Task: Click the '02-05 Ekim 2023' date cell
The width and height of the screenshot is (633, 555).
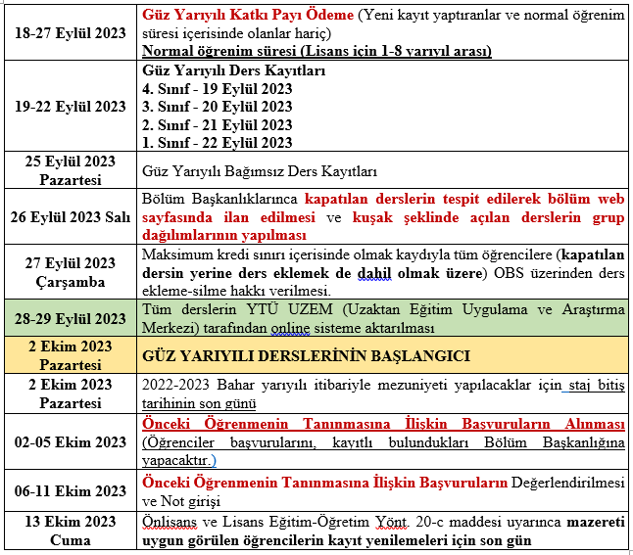Action: tap(70, 441)
